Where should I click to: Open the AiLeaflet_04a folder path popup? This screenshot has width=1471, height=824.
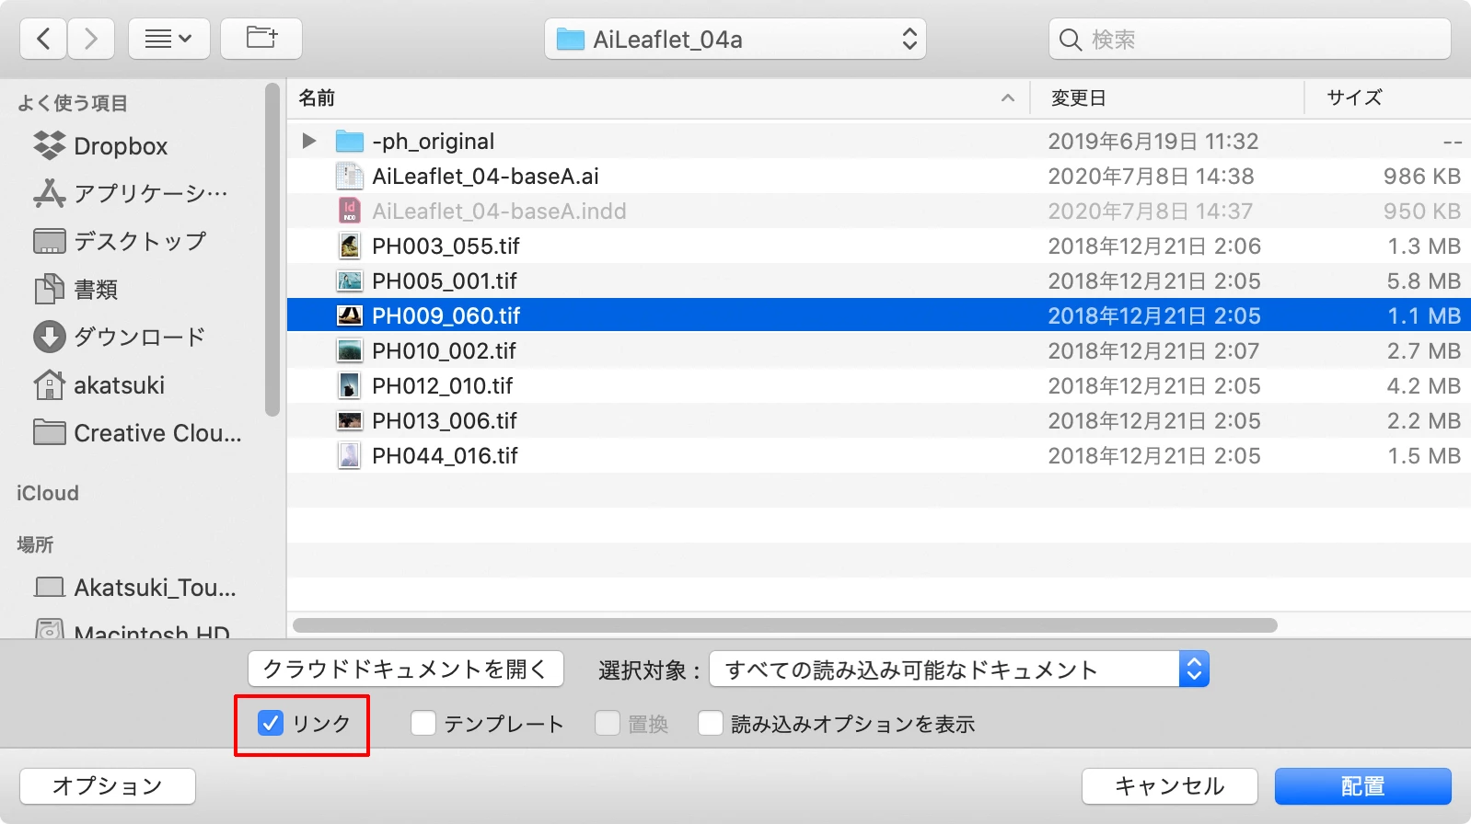(735, 40)
